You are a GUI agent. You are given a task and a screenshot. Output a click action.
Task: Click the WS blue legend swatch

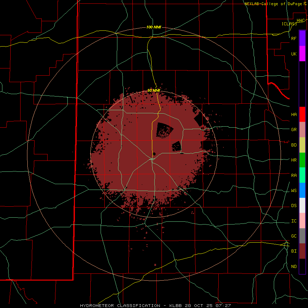302,190
